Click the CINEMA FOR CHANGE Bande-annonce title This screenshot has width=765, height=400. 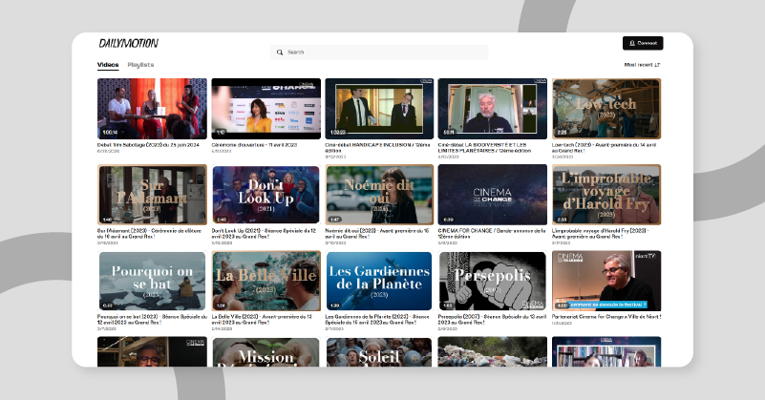492,234
